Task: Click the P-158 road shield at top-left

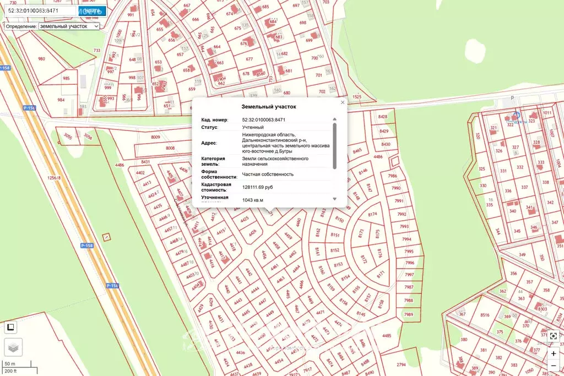Action: point(5,68)
